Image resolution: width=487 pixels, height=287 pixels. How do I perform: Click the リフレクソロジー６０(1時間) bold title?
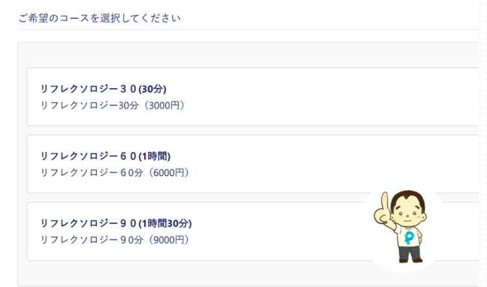(106, 156)
